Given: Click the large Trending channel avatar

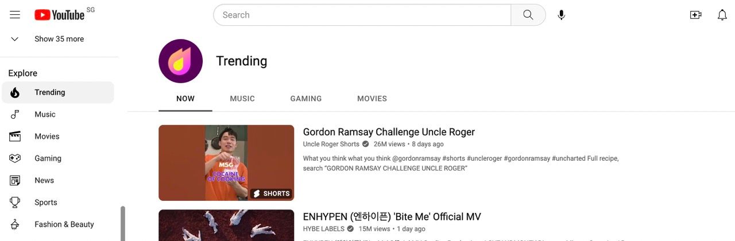Looking at the screenshot, I should pyautogui.click(x=180, y=61).
